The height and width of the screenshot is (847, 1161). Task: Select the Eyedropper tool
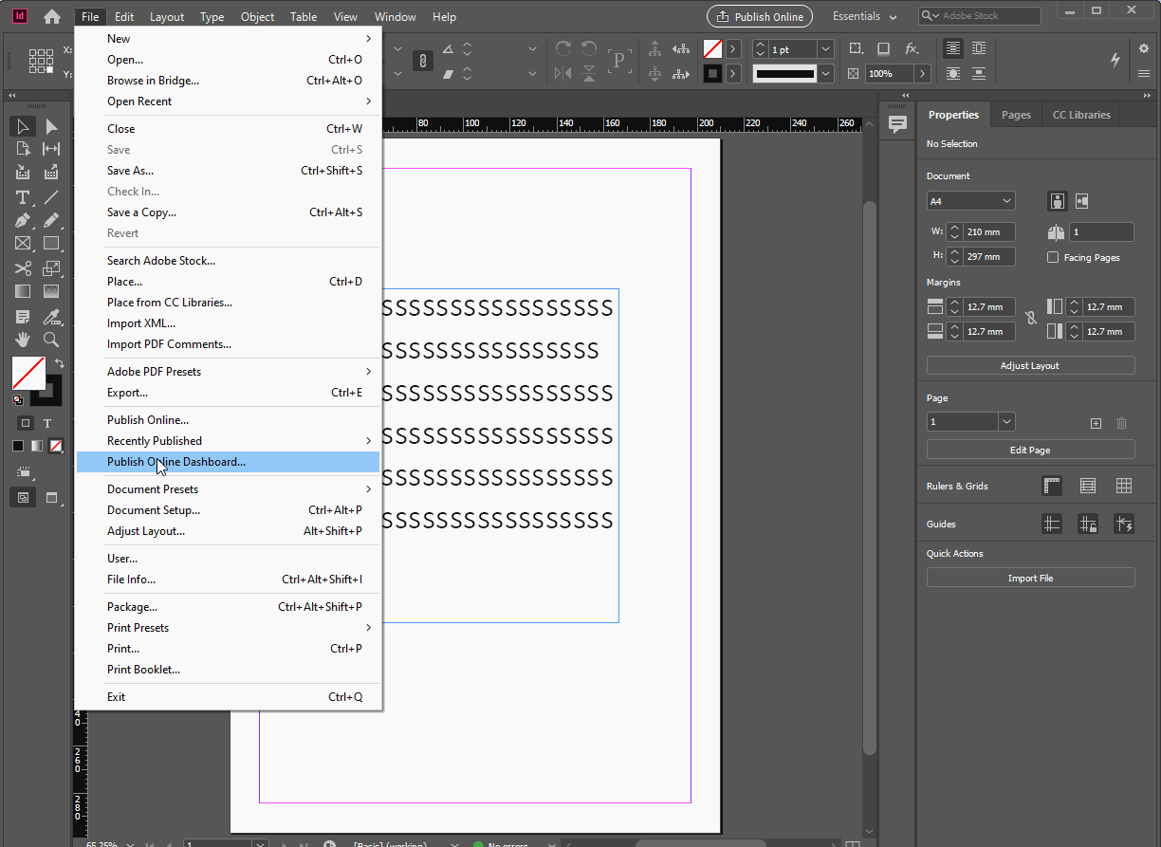[51, 316]
